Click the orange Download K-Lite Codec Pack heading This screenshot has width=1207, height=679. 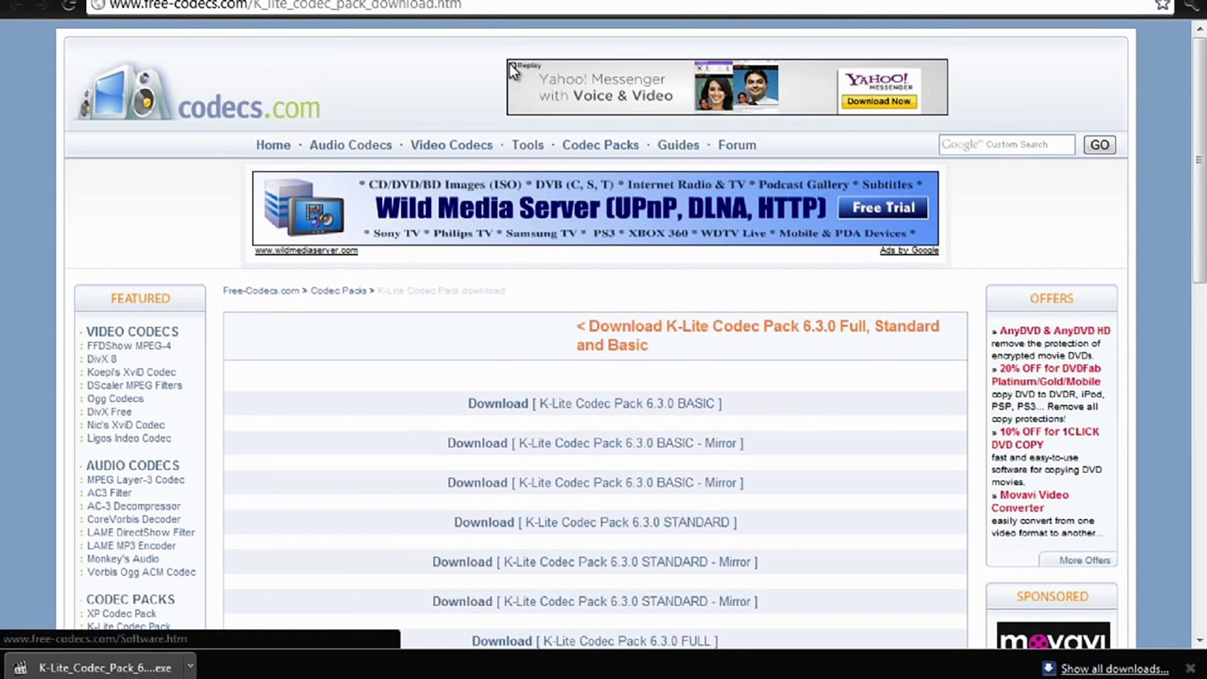coord(758,336)
